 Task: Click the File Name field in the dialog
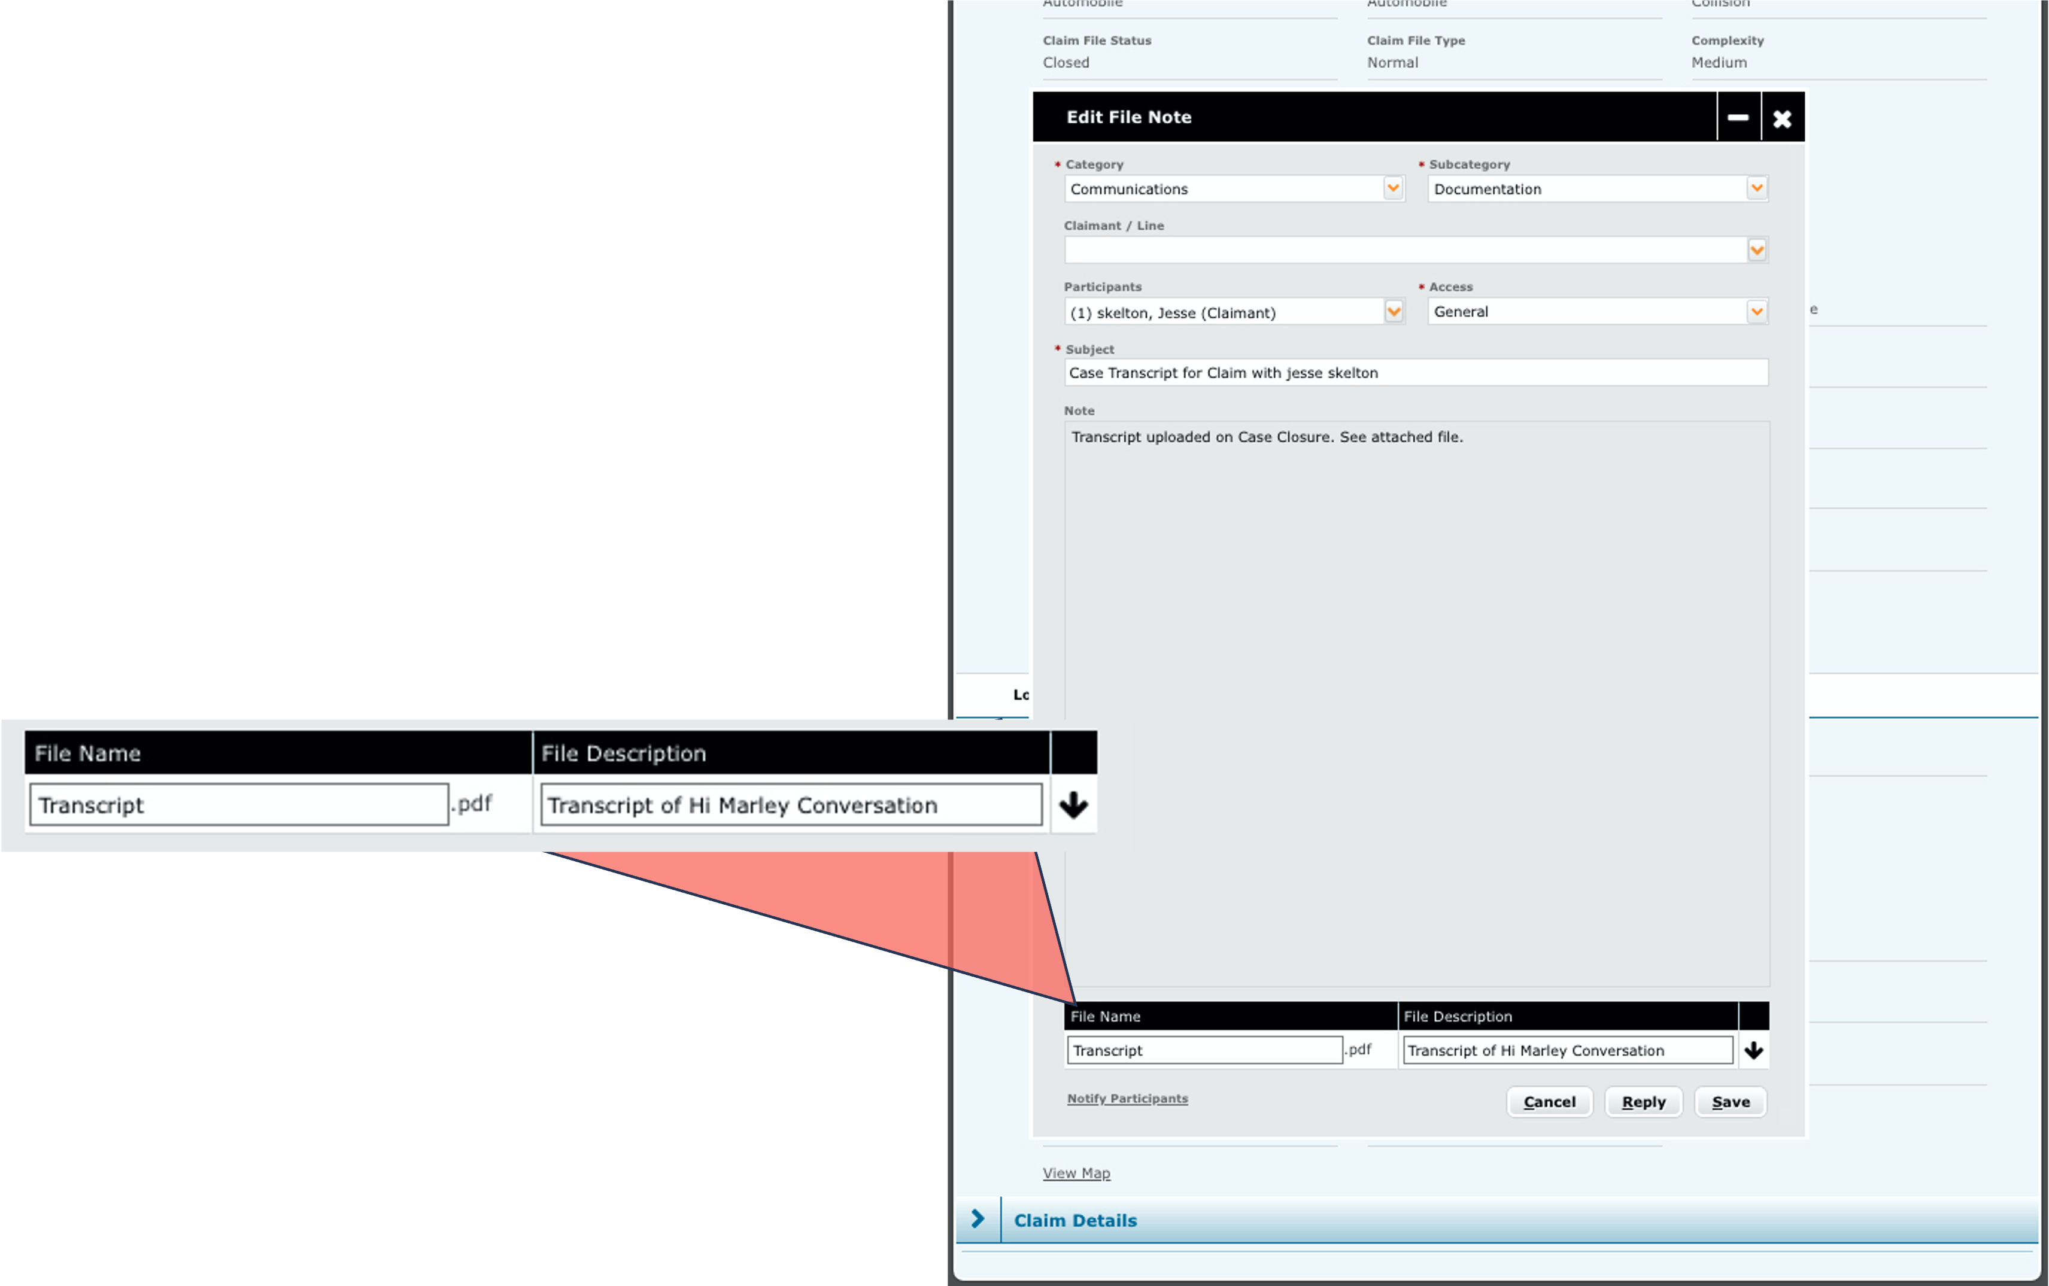tap(1204, 1050)
